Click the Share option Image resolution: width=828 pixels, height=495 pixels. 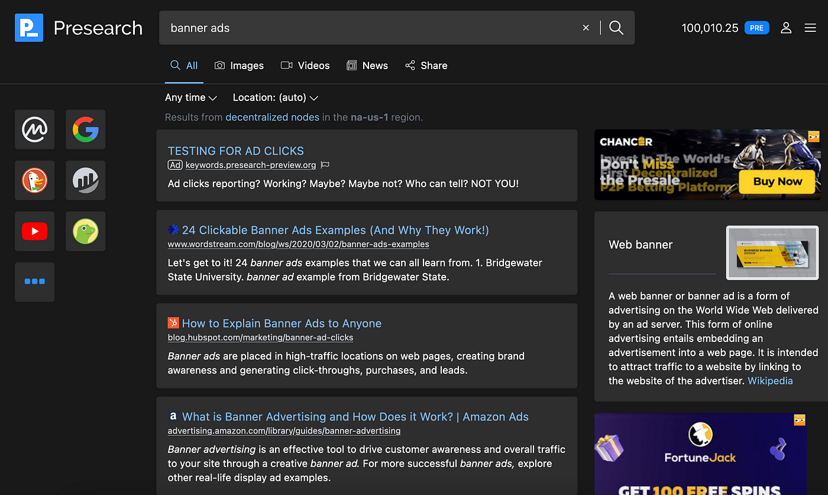[426, 66]
